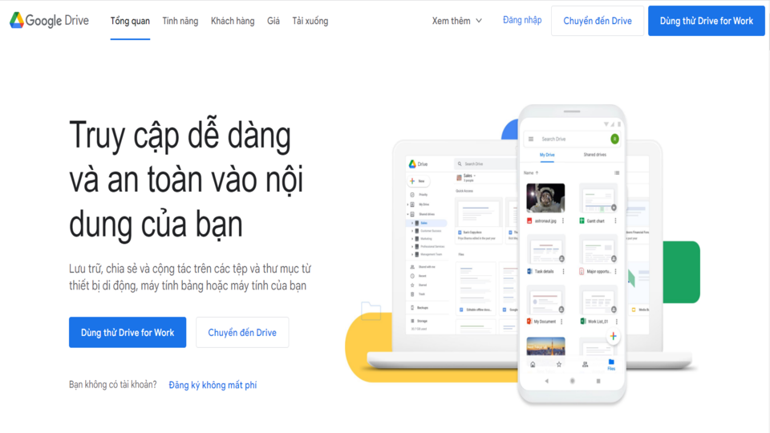Expand Professional Services in laptop mockup sidebar
The height and width of the screenshot is (433, 770).
412,246
